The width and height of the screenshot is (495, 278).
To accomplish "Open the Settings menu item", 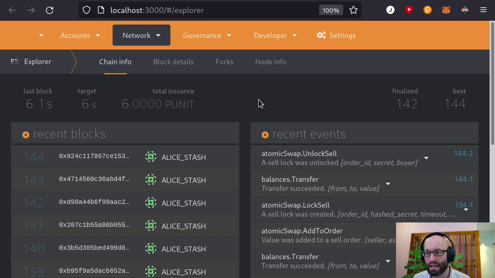I will tap(336, 35).
